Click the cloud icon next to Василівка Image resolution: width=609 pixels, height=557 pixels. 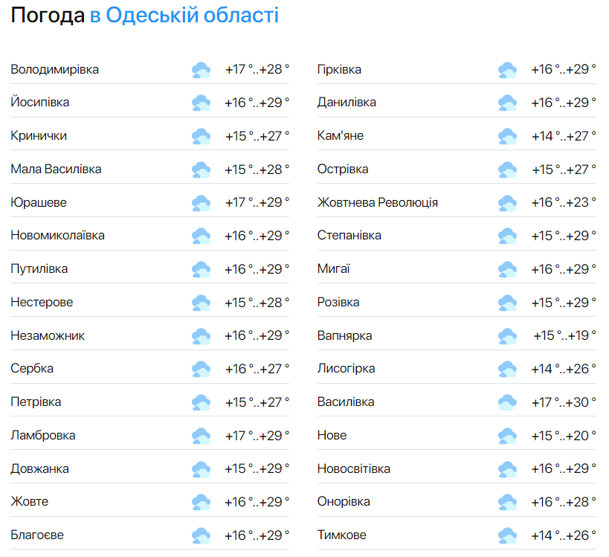[507, 402]
